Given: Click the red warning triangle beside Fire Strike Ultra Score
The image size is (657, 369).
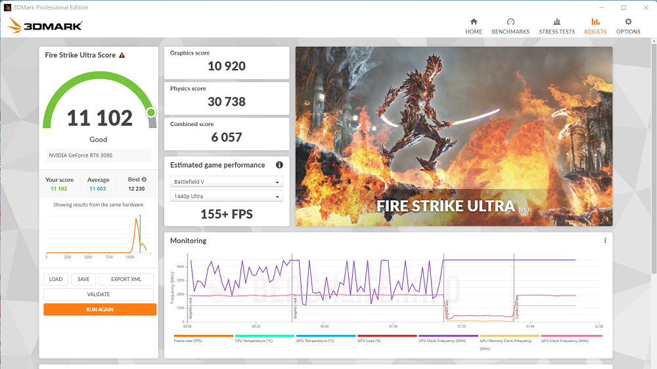Looking at the screenshot, I should pos(122,55).
